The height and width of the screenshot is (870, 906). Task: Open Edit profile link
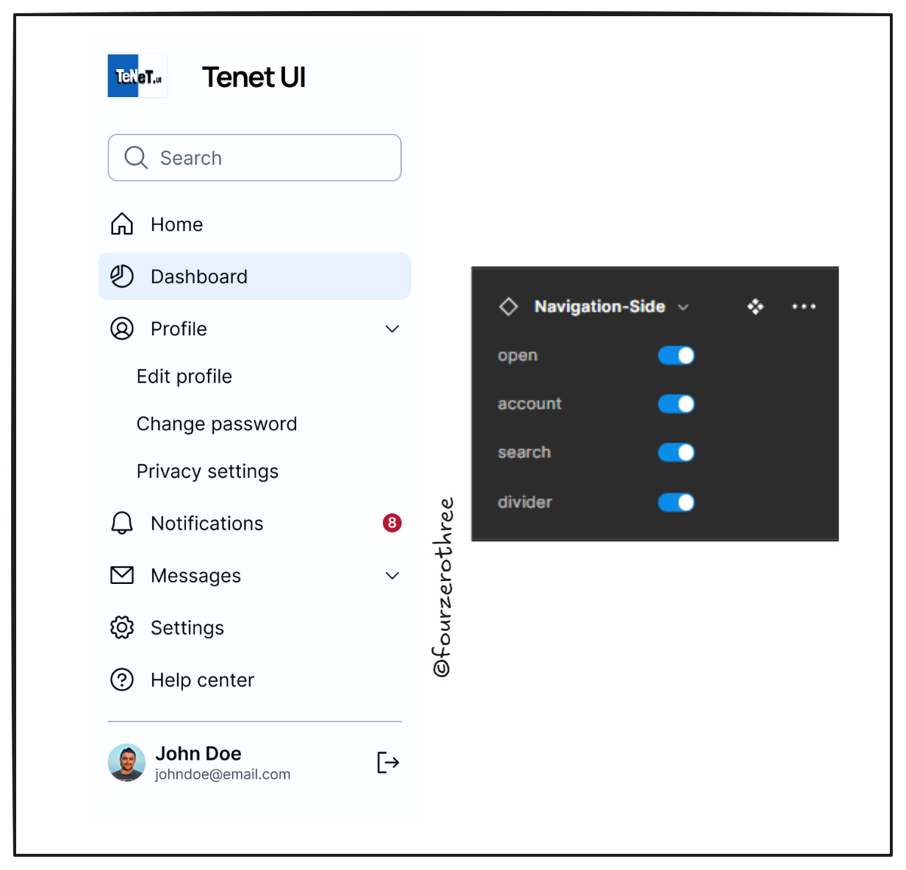pos(184,377)
